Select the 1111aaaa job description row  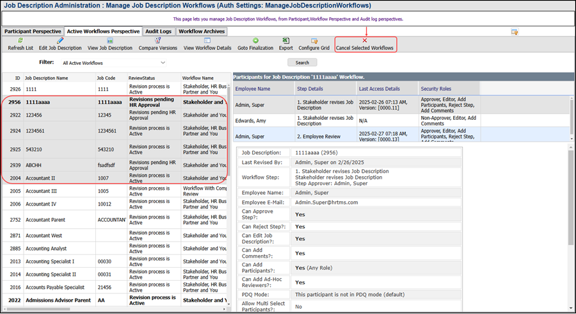(115, 102)
